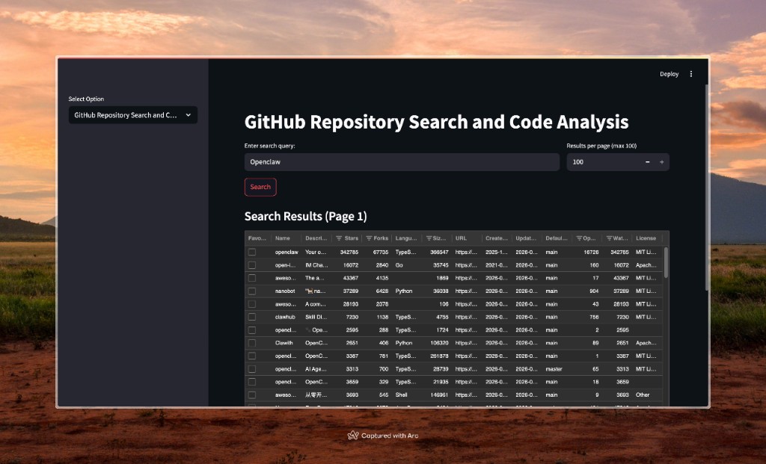This screenshot has width=766, height=464.
Task: Click the filter icon on Stars column
Action: pos(339,238)
